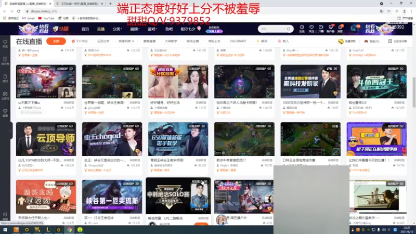
Task: Open the 分区排行榜 ranking link
Action: click(397, 42)
